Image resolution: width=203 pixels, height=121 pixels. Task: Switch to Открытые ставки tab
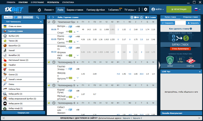[190, 17]
